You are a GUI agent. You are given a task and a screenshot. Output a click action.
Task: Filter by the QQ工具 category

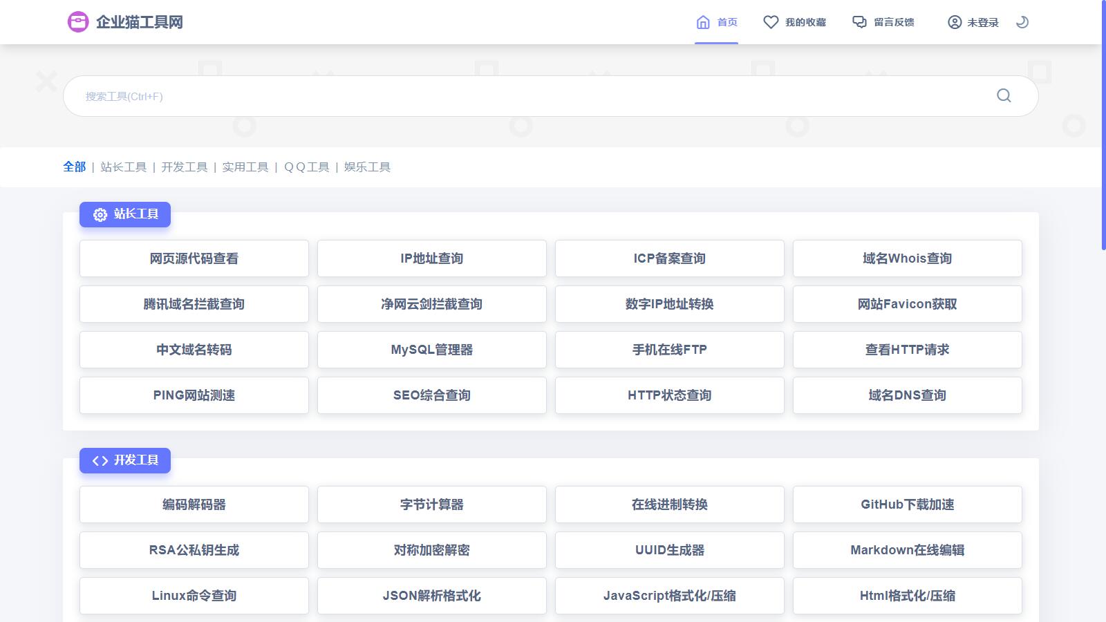307,167
